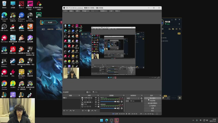Add a new source with plus icon
218x123 pixels.
83,111
